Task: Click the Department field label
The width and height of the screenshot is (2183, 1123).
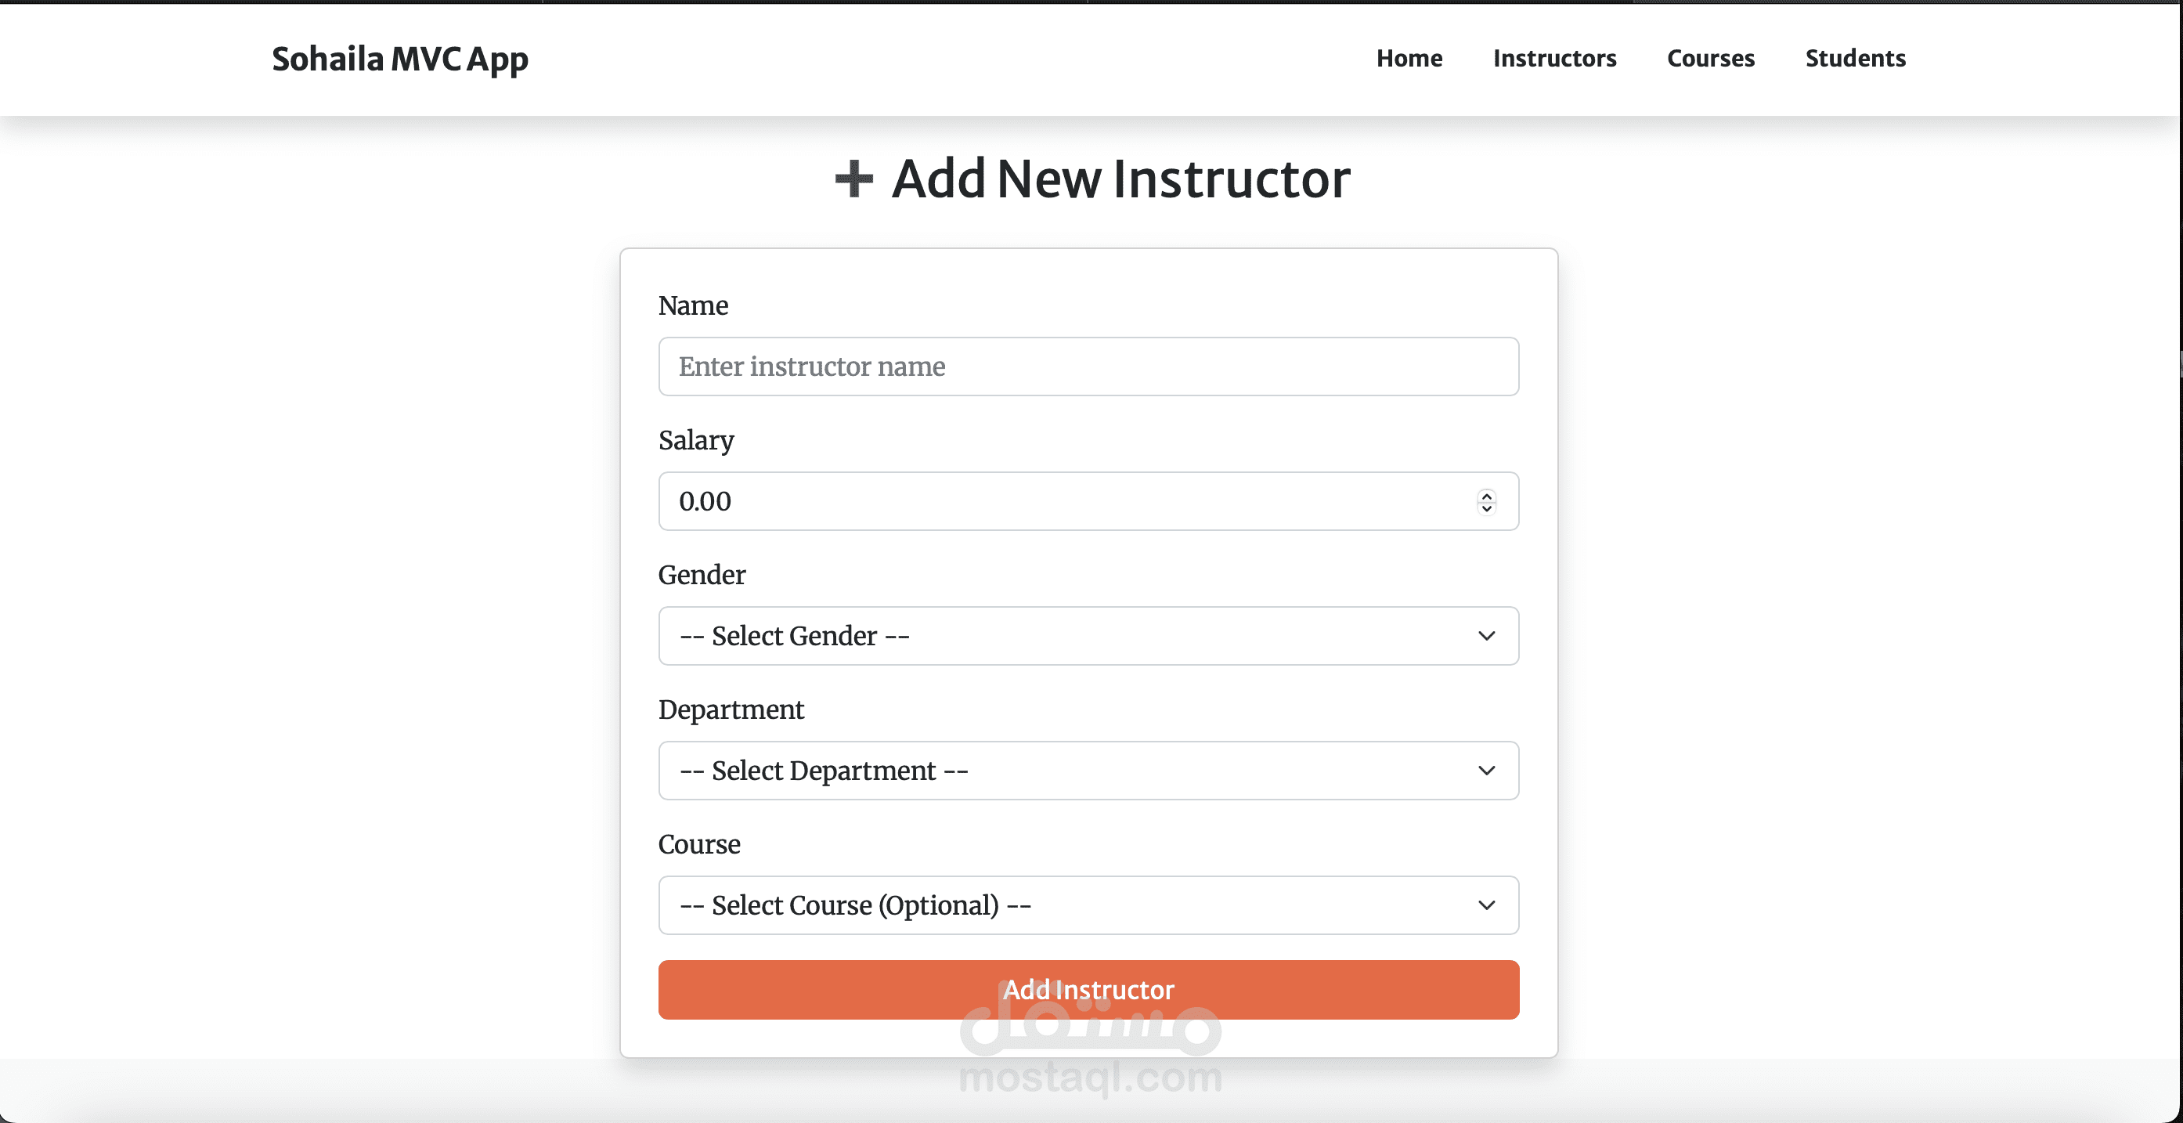Action: click(731, 710)
